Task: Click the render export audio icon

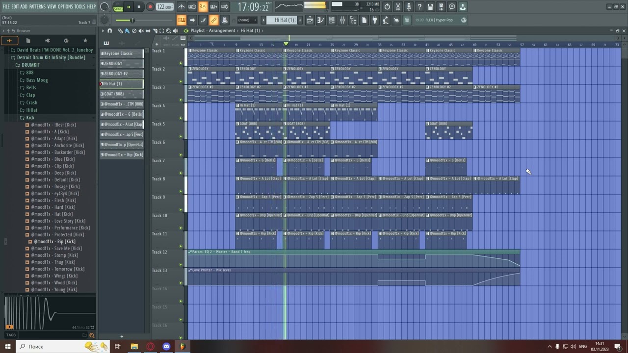Action: click(x=441, y=7)
